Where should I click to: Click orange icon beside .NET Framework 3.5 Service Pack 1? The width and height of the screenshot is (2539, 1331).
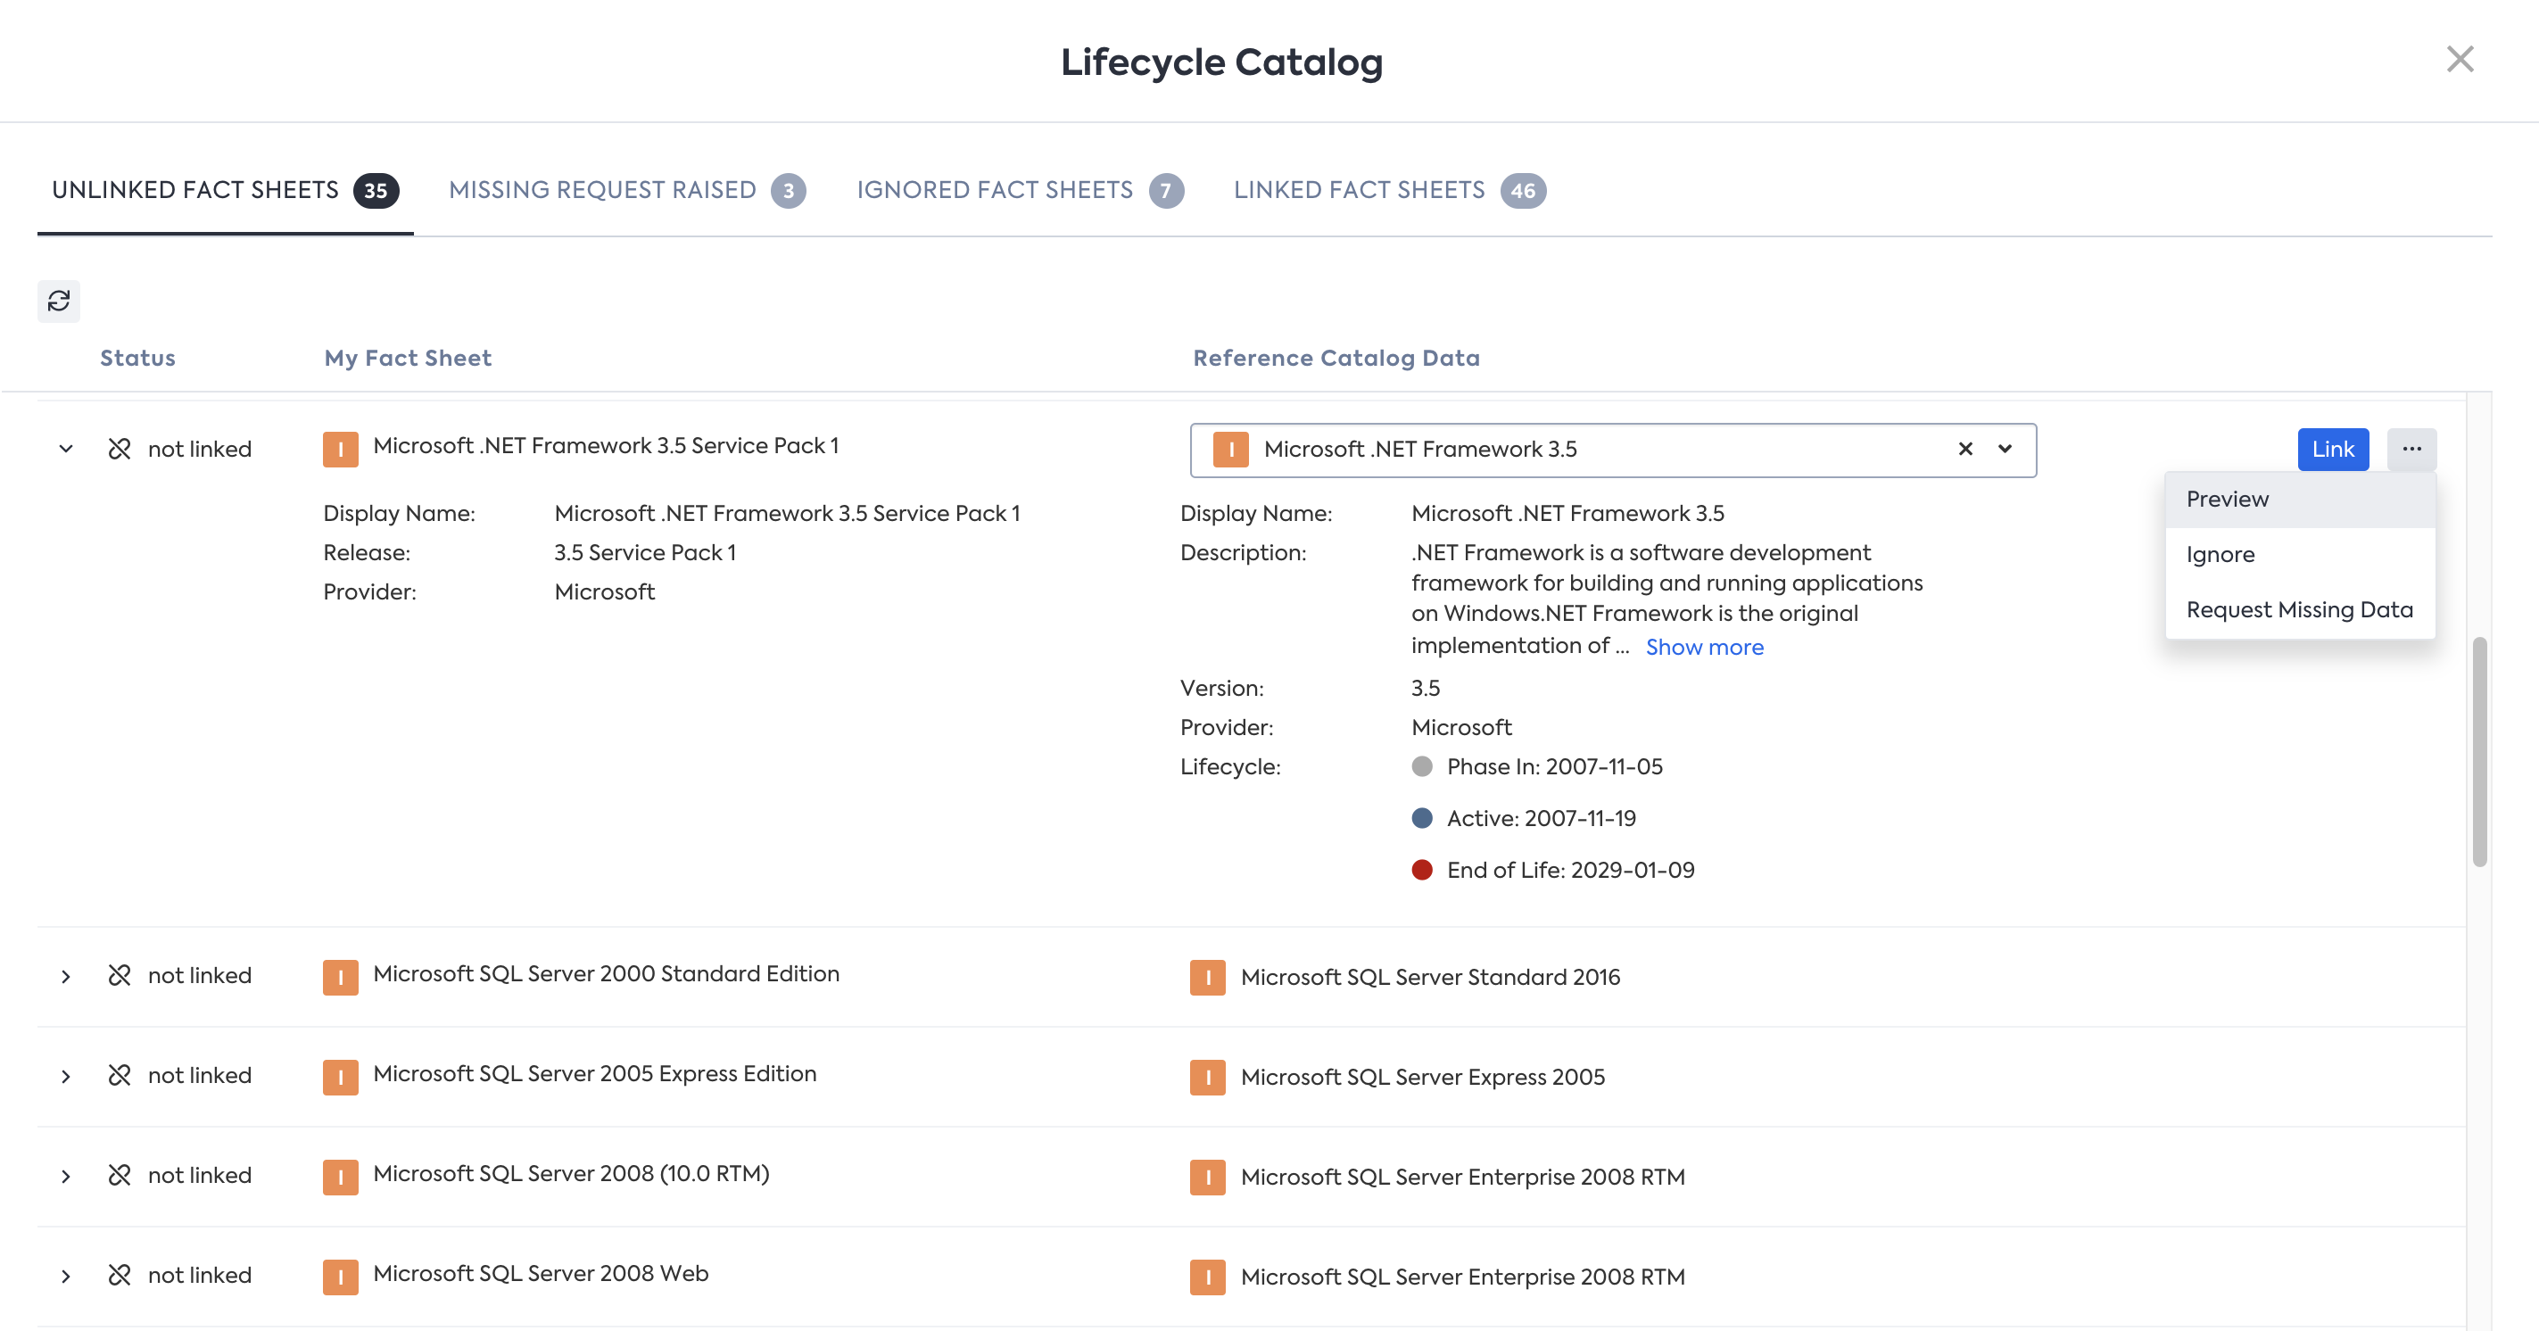341,450
